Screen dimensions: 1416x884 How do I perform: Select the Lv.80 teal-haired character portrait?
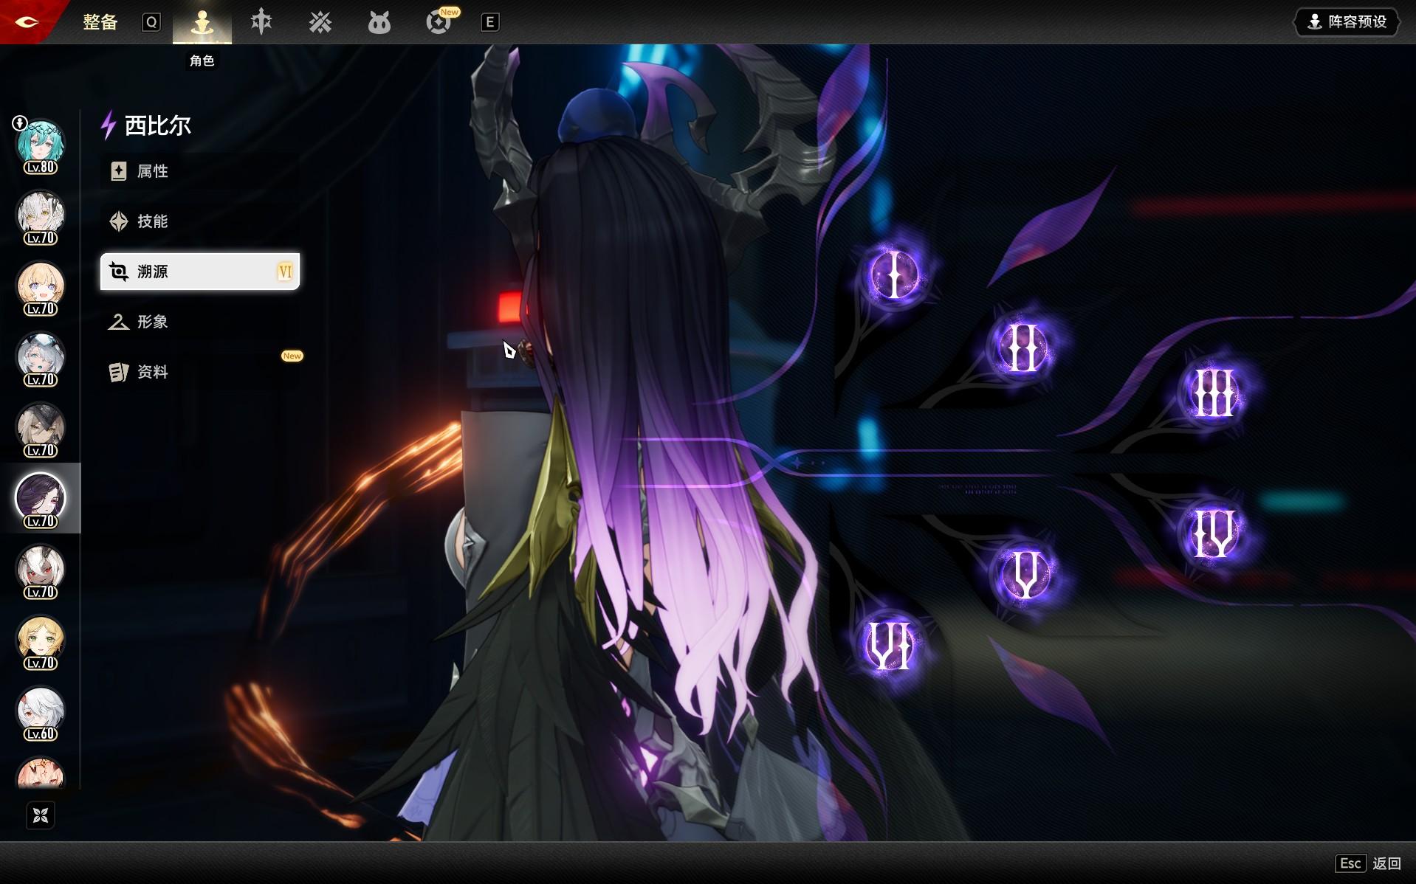pos(41,145)
